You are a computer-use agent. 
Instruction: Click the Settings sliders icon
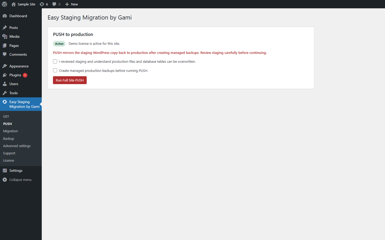(x=5, y=170)
